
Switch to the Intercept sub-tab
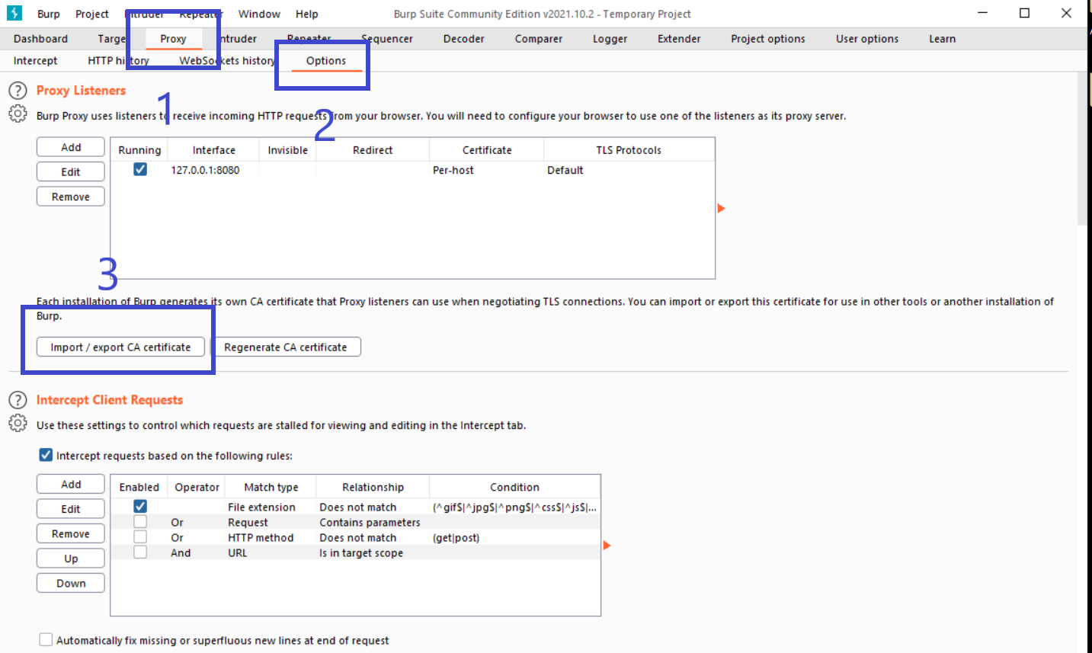coord(35,61)
